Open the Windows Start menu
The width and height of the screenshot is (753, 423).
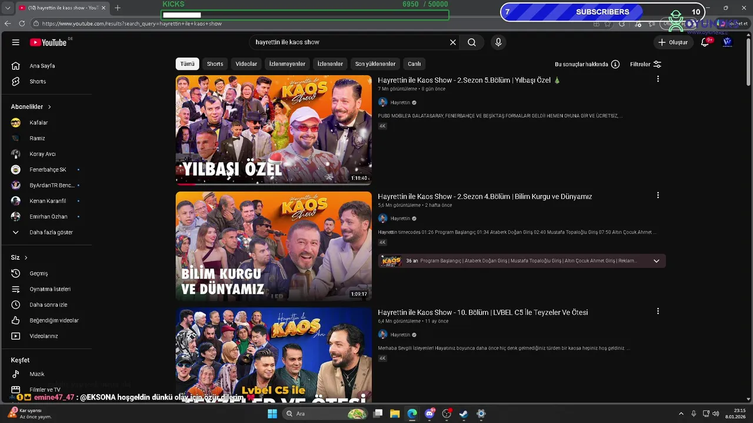tap(272, 414)
